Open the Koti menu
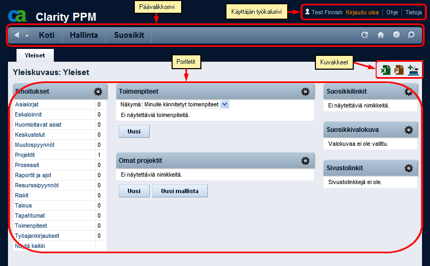The image size is (430, 266). (x=46, y=35)
